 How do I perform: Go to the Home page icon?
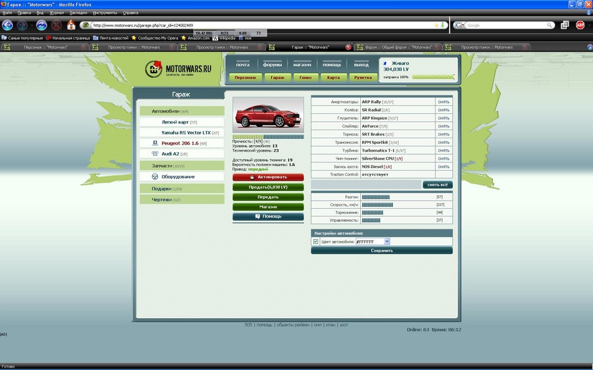coord(71,25)
